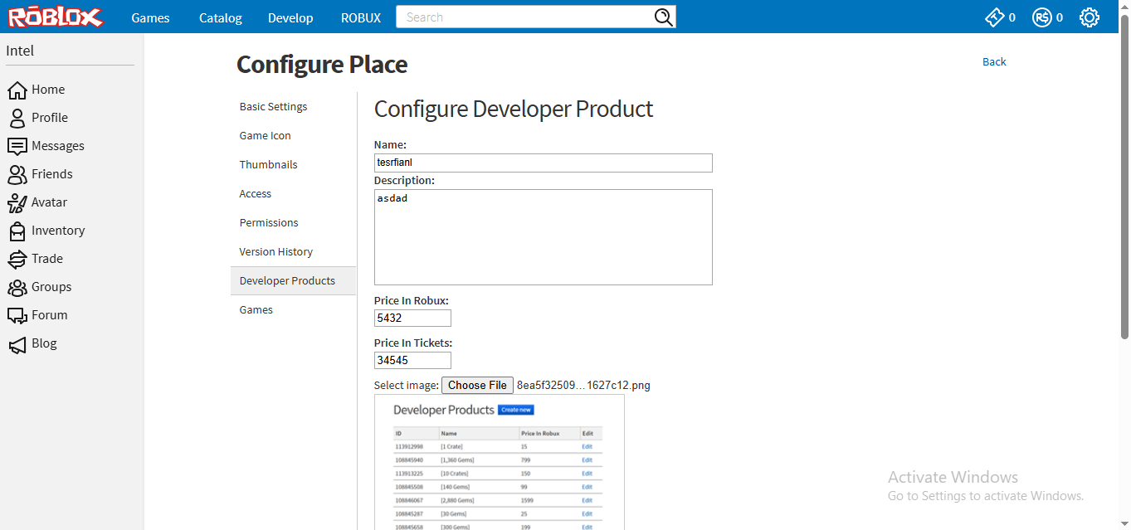Open the Develop menu in top bar

tap(290, 17)
